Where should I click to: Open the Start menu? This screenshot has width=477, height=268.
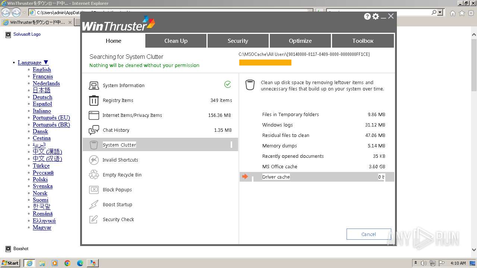(x=10, y=263)
